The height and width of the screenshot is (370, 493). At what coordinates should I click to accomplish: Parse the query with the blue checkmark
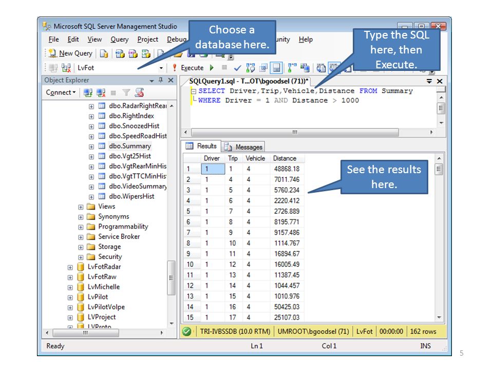pyautogui.click(x=238, y=68)
